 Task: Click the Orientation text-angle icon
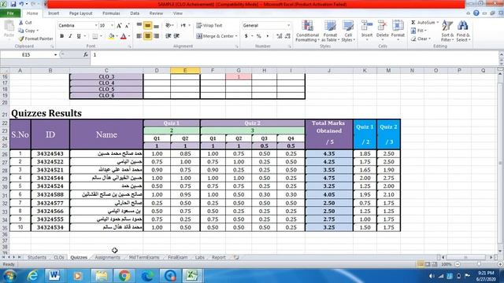tap(169, 25)
